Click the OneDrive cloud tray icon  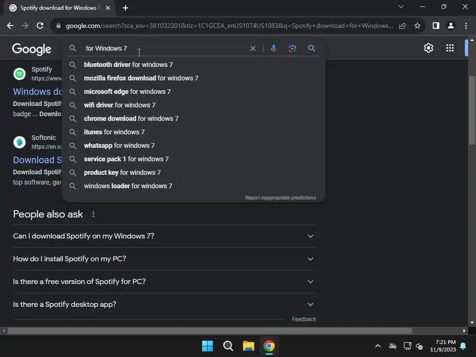pyautogui.click(x=393, y=346)
